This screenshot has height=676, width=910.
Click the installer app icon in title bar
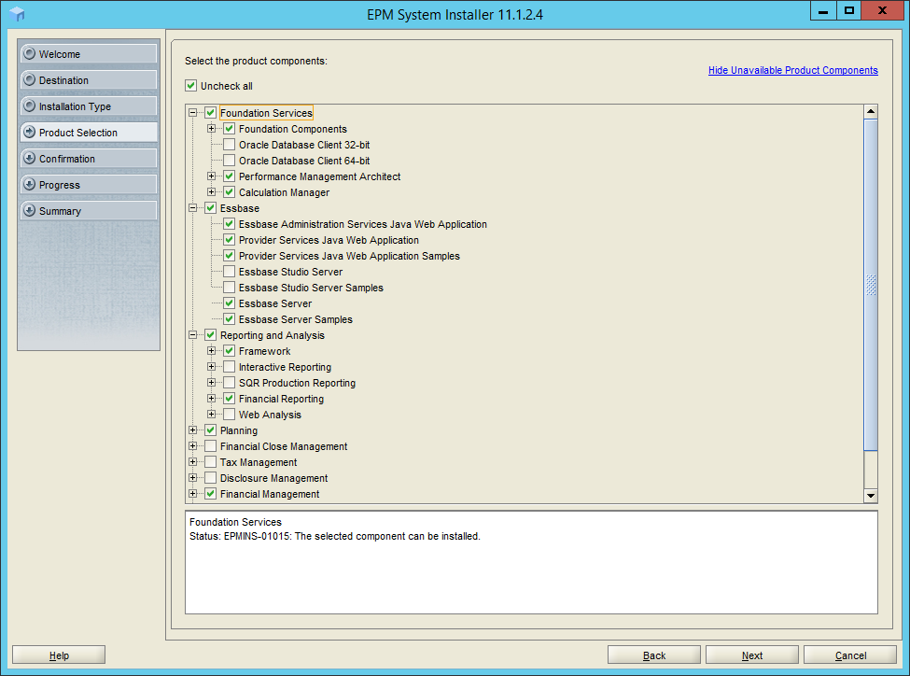pyautogui.click(x=17, y=14)
